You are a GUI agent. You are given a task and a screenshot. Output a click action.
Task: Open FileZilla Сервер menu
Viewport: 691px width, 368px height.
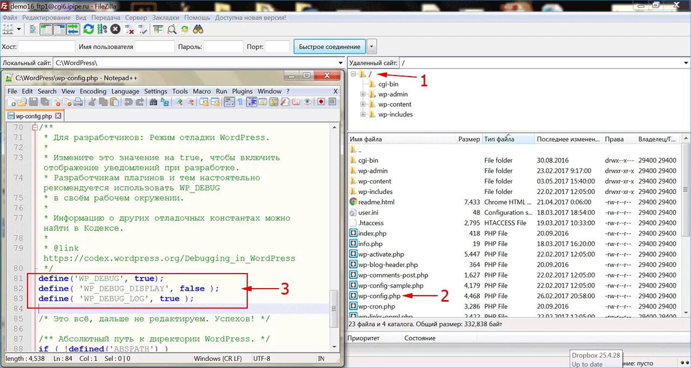point(136,17)
